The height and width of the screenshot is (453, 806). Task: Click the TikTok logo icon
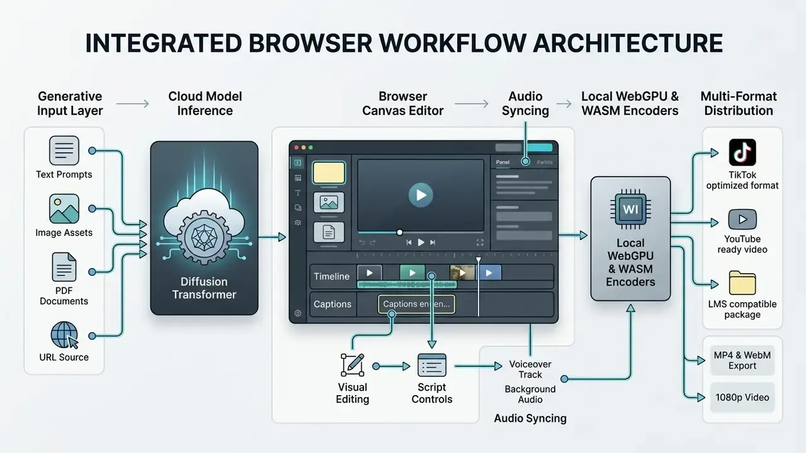742,153
